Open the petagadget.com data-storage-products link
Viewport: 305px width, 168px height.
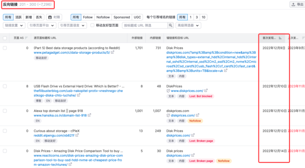[x=72, y=53]
